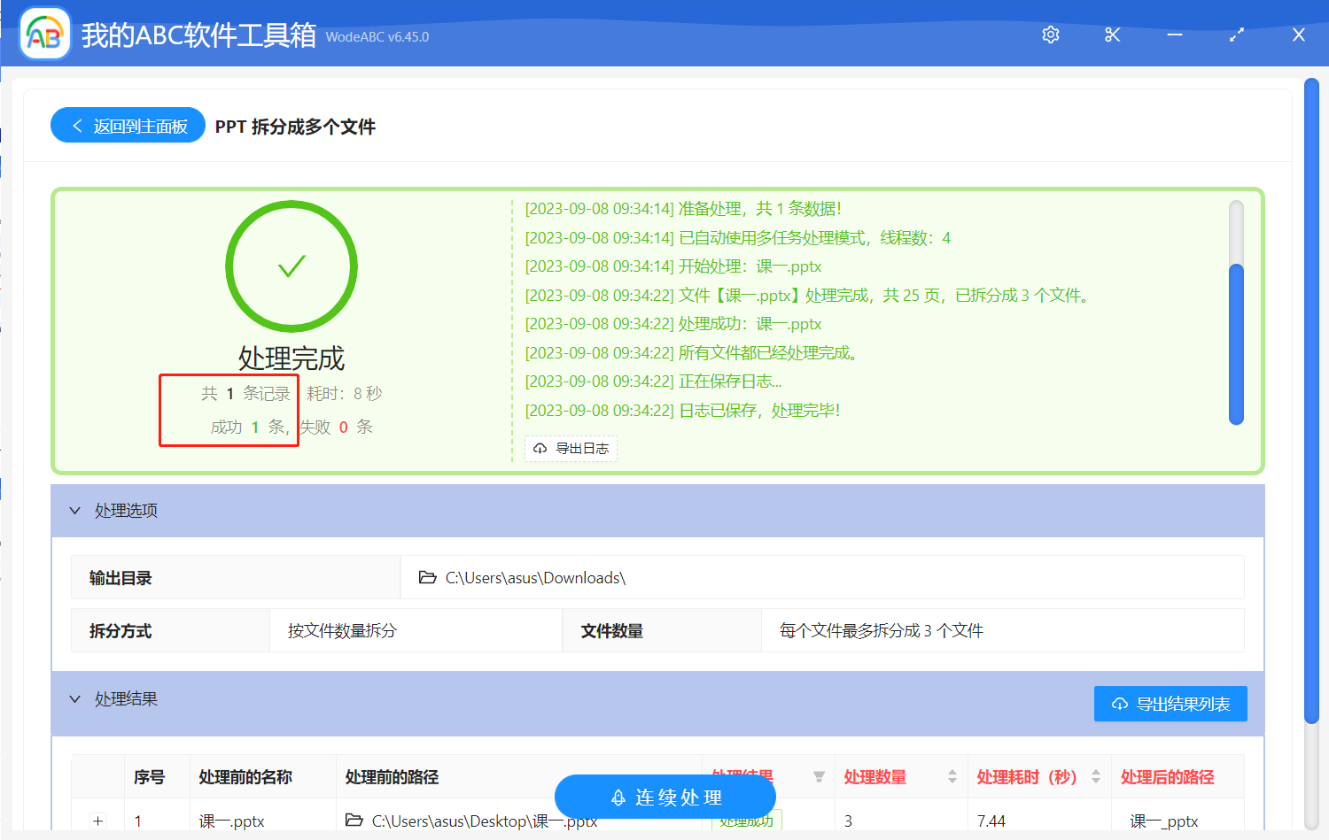Click the sort arrows on 处理数量 column
The width and height of the screenshot is (1329, 840).
tap(954, 776)
